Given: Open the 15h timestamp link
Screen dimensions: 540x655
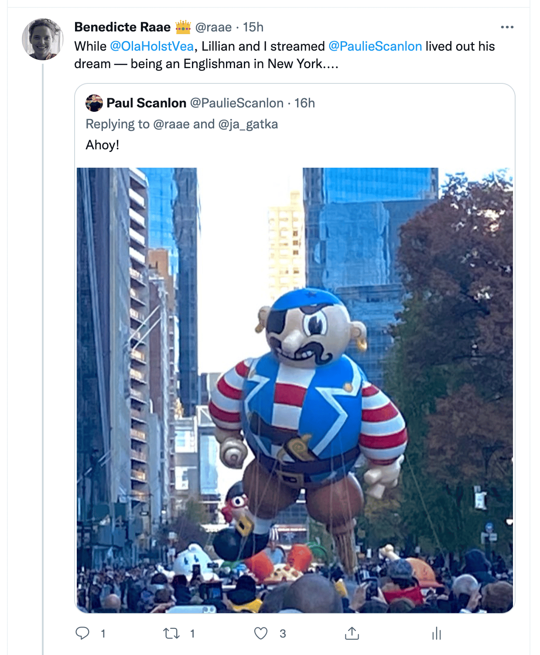Looking at the screenshot, I should (253, 27).
